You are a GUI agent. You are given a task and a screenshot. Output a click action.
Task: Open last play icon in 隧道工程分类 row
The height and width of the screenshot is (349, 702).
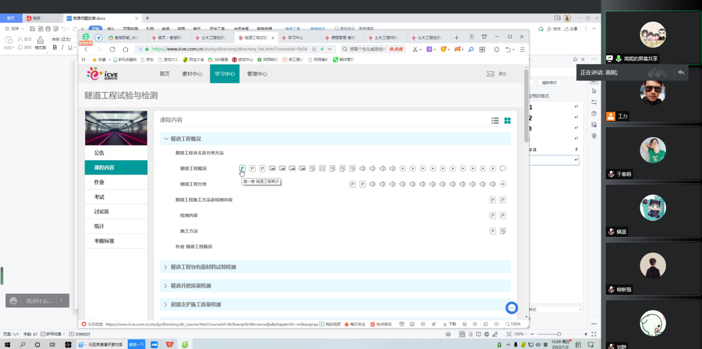pyautogui.click(x=503, y=184)
